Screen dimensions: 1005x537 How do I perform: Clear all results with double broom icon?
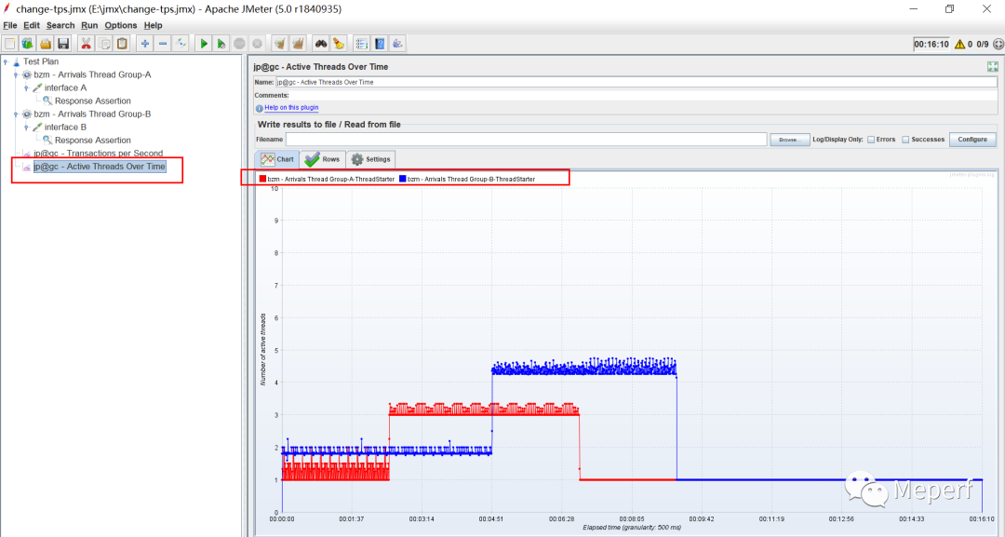298,44
